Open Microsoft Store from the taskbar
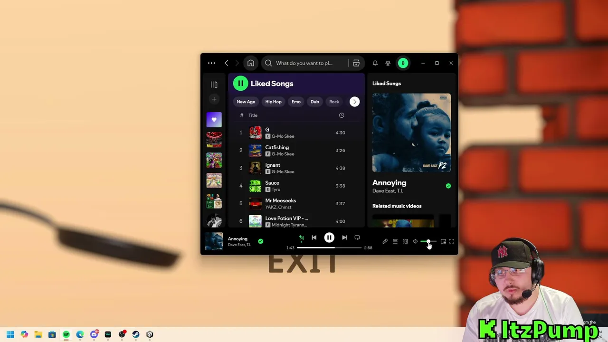 [x=52, y=334]
